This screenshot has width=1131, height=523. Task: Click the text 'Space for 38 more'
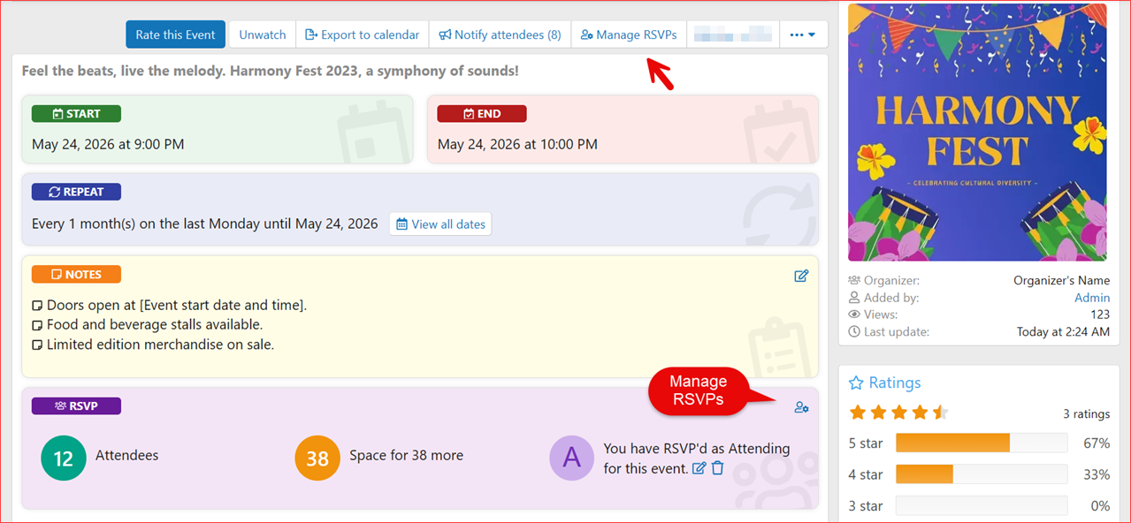click(406, 456)
